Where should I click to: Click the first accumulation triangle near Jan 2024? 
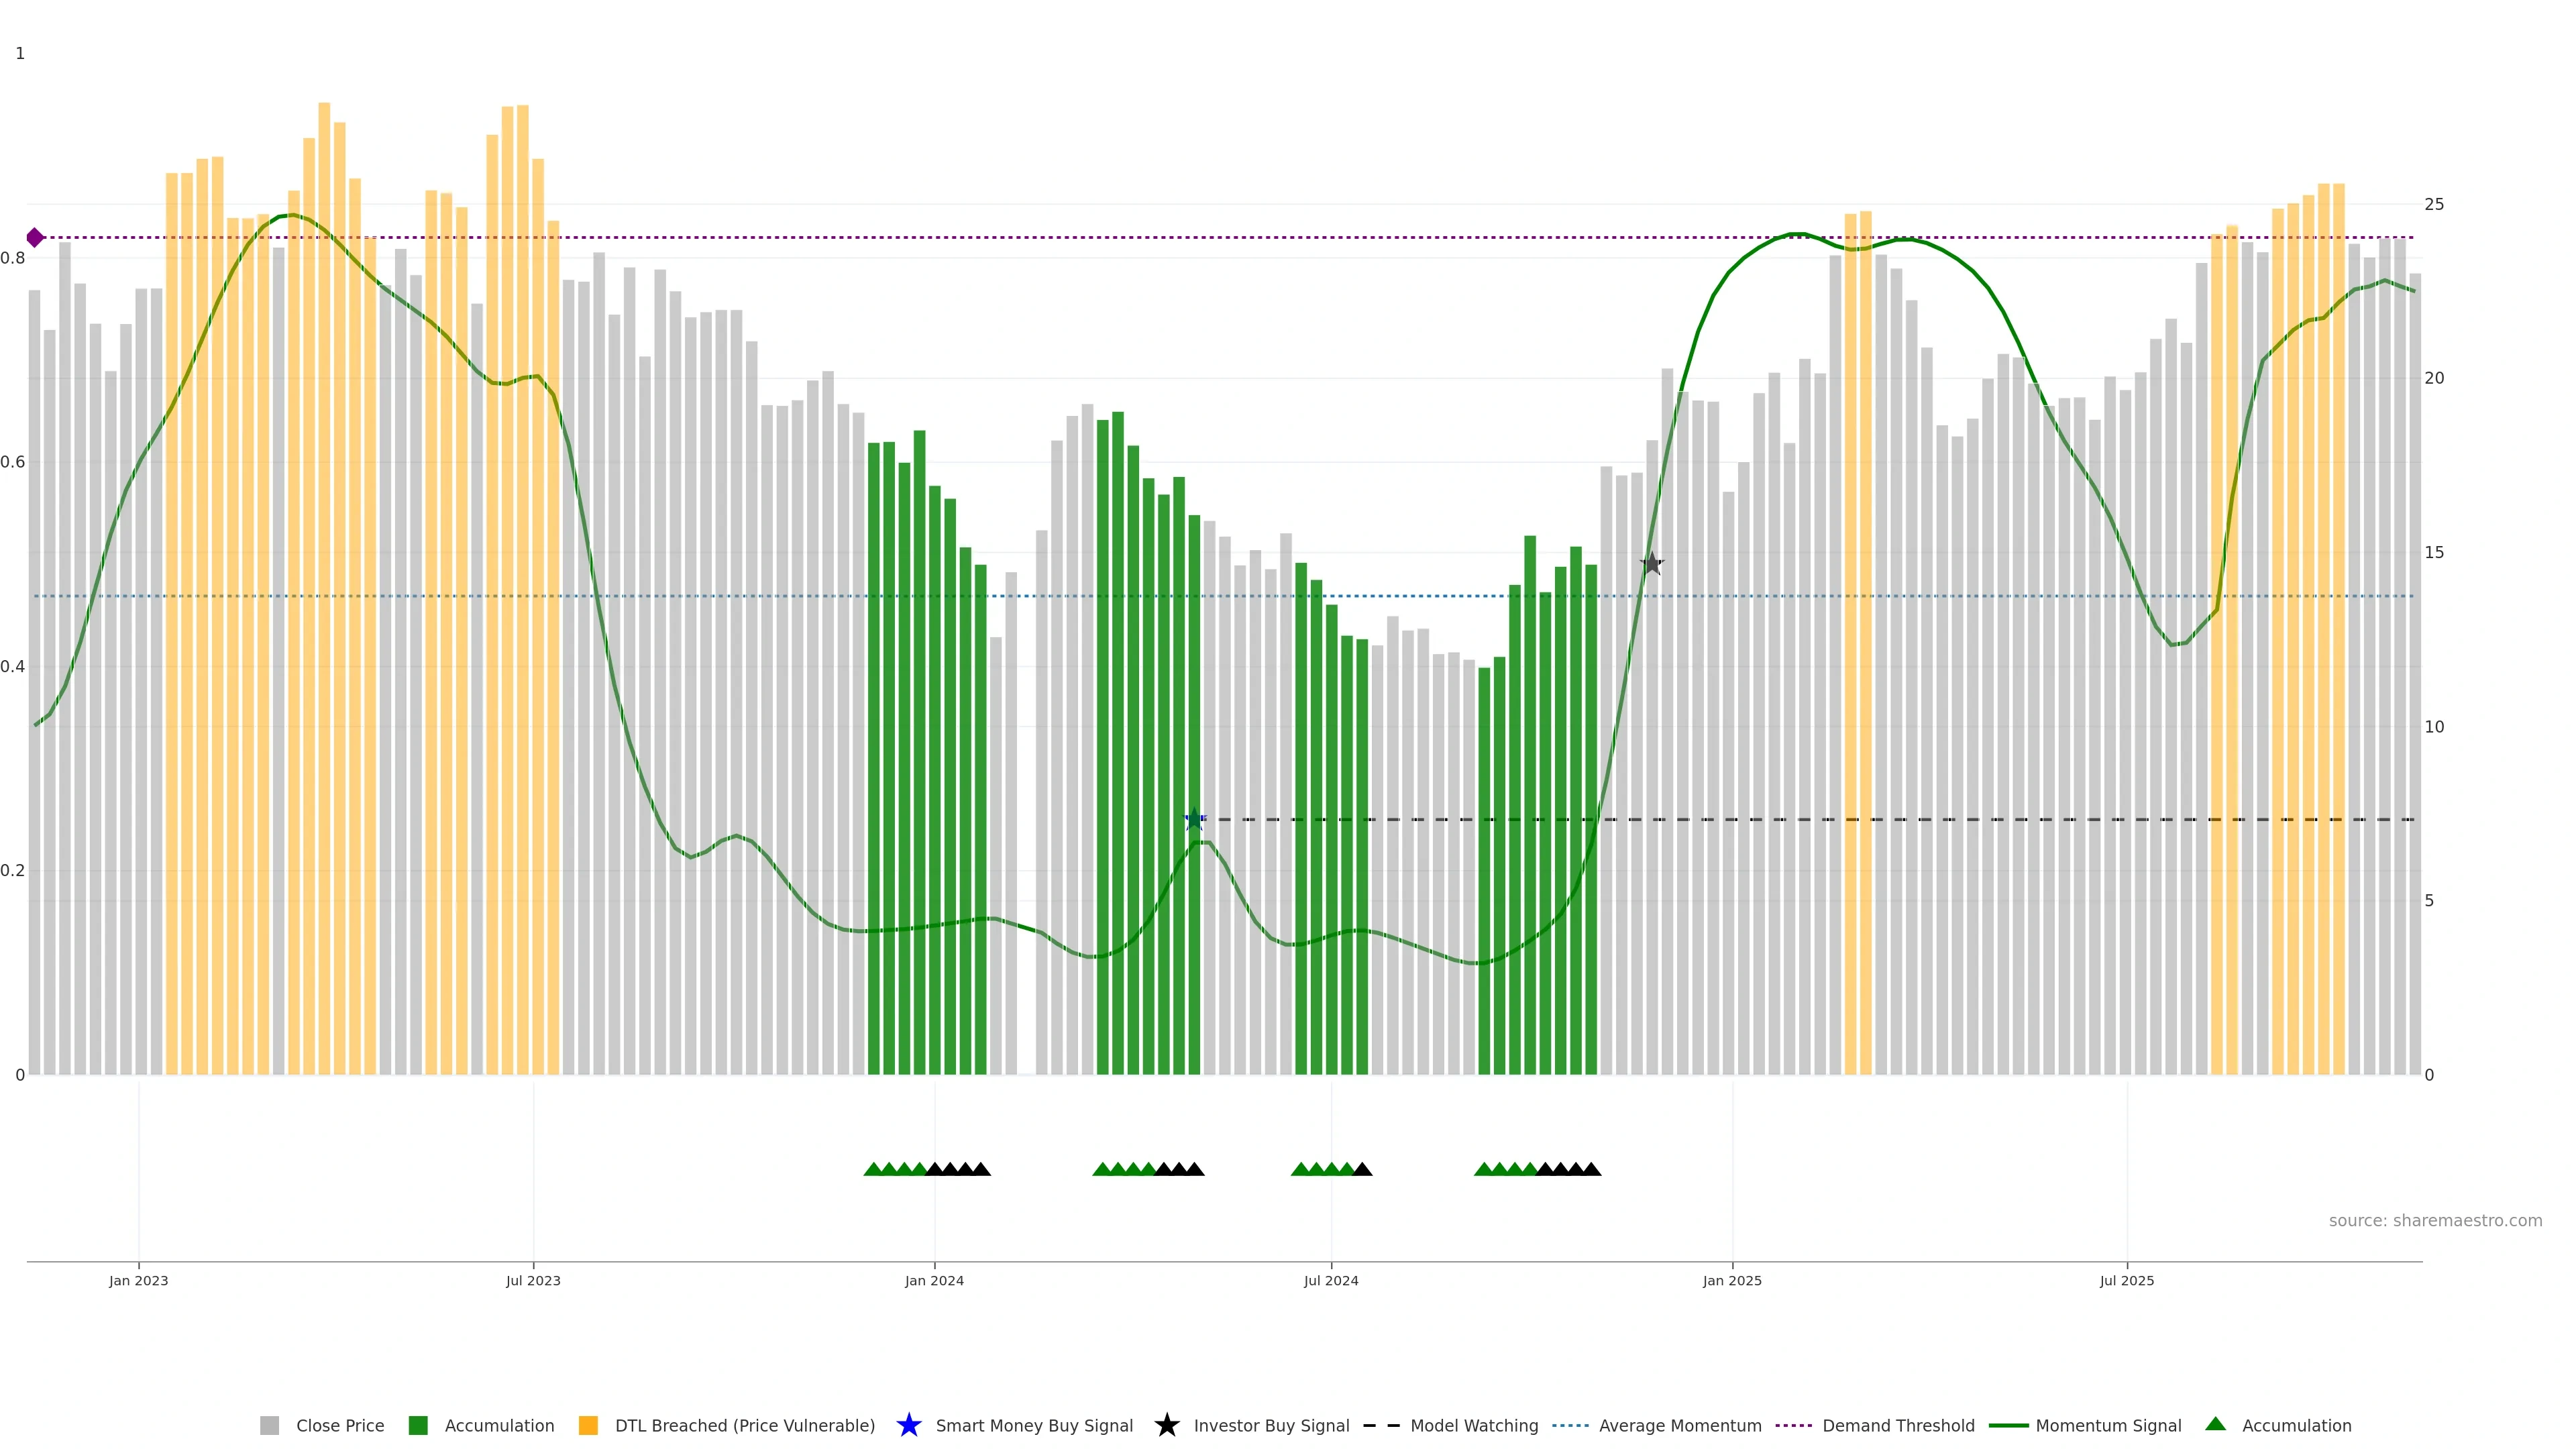coord(873,1169)
